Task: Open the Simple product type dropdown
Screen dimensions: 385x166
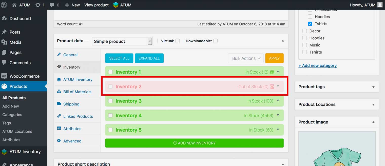Action: (x=122, y=41)
